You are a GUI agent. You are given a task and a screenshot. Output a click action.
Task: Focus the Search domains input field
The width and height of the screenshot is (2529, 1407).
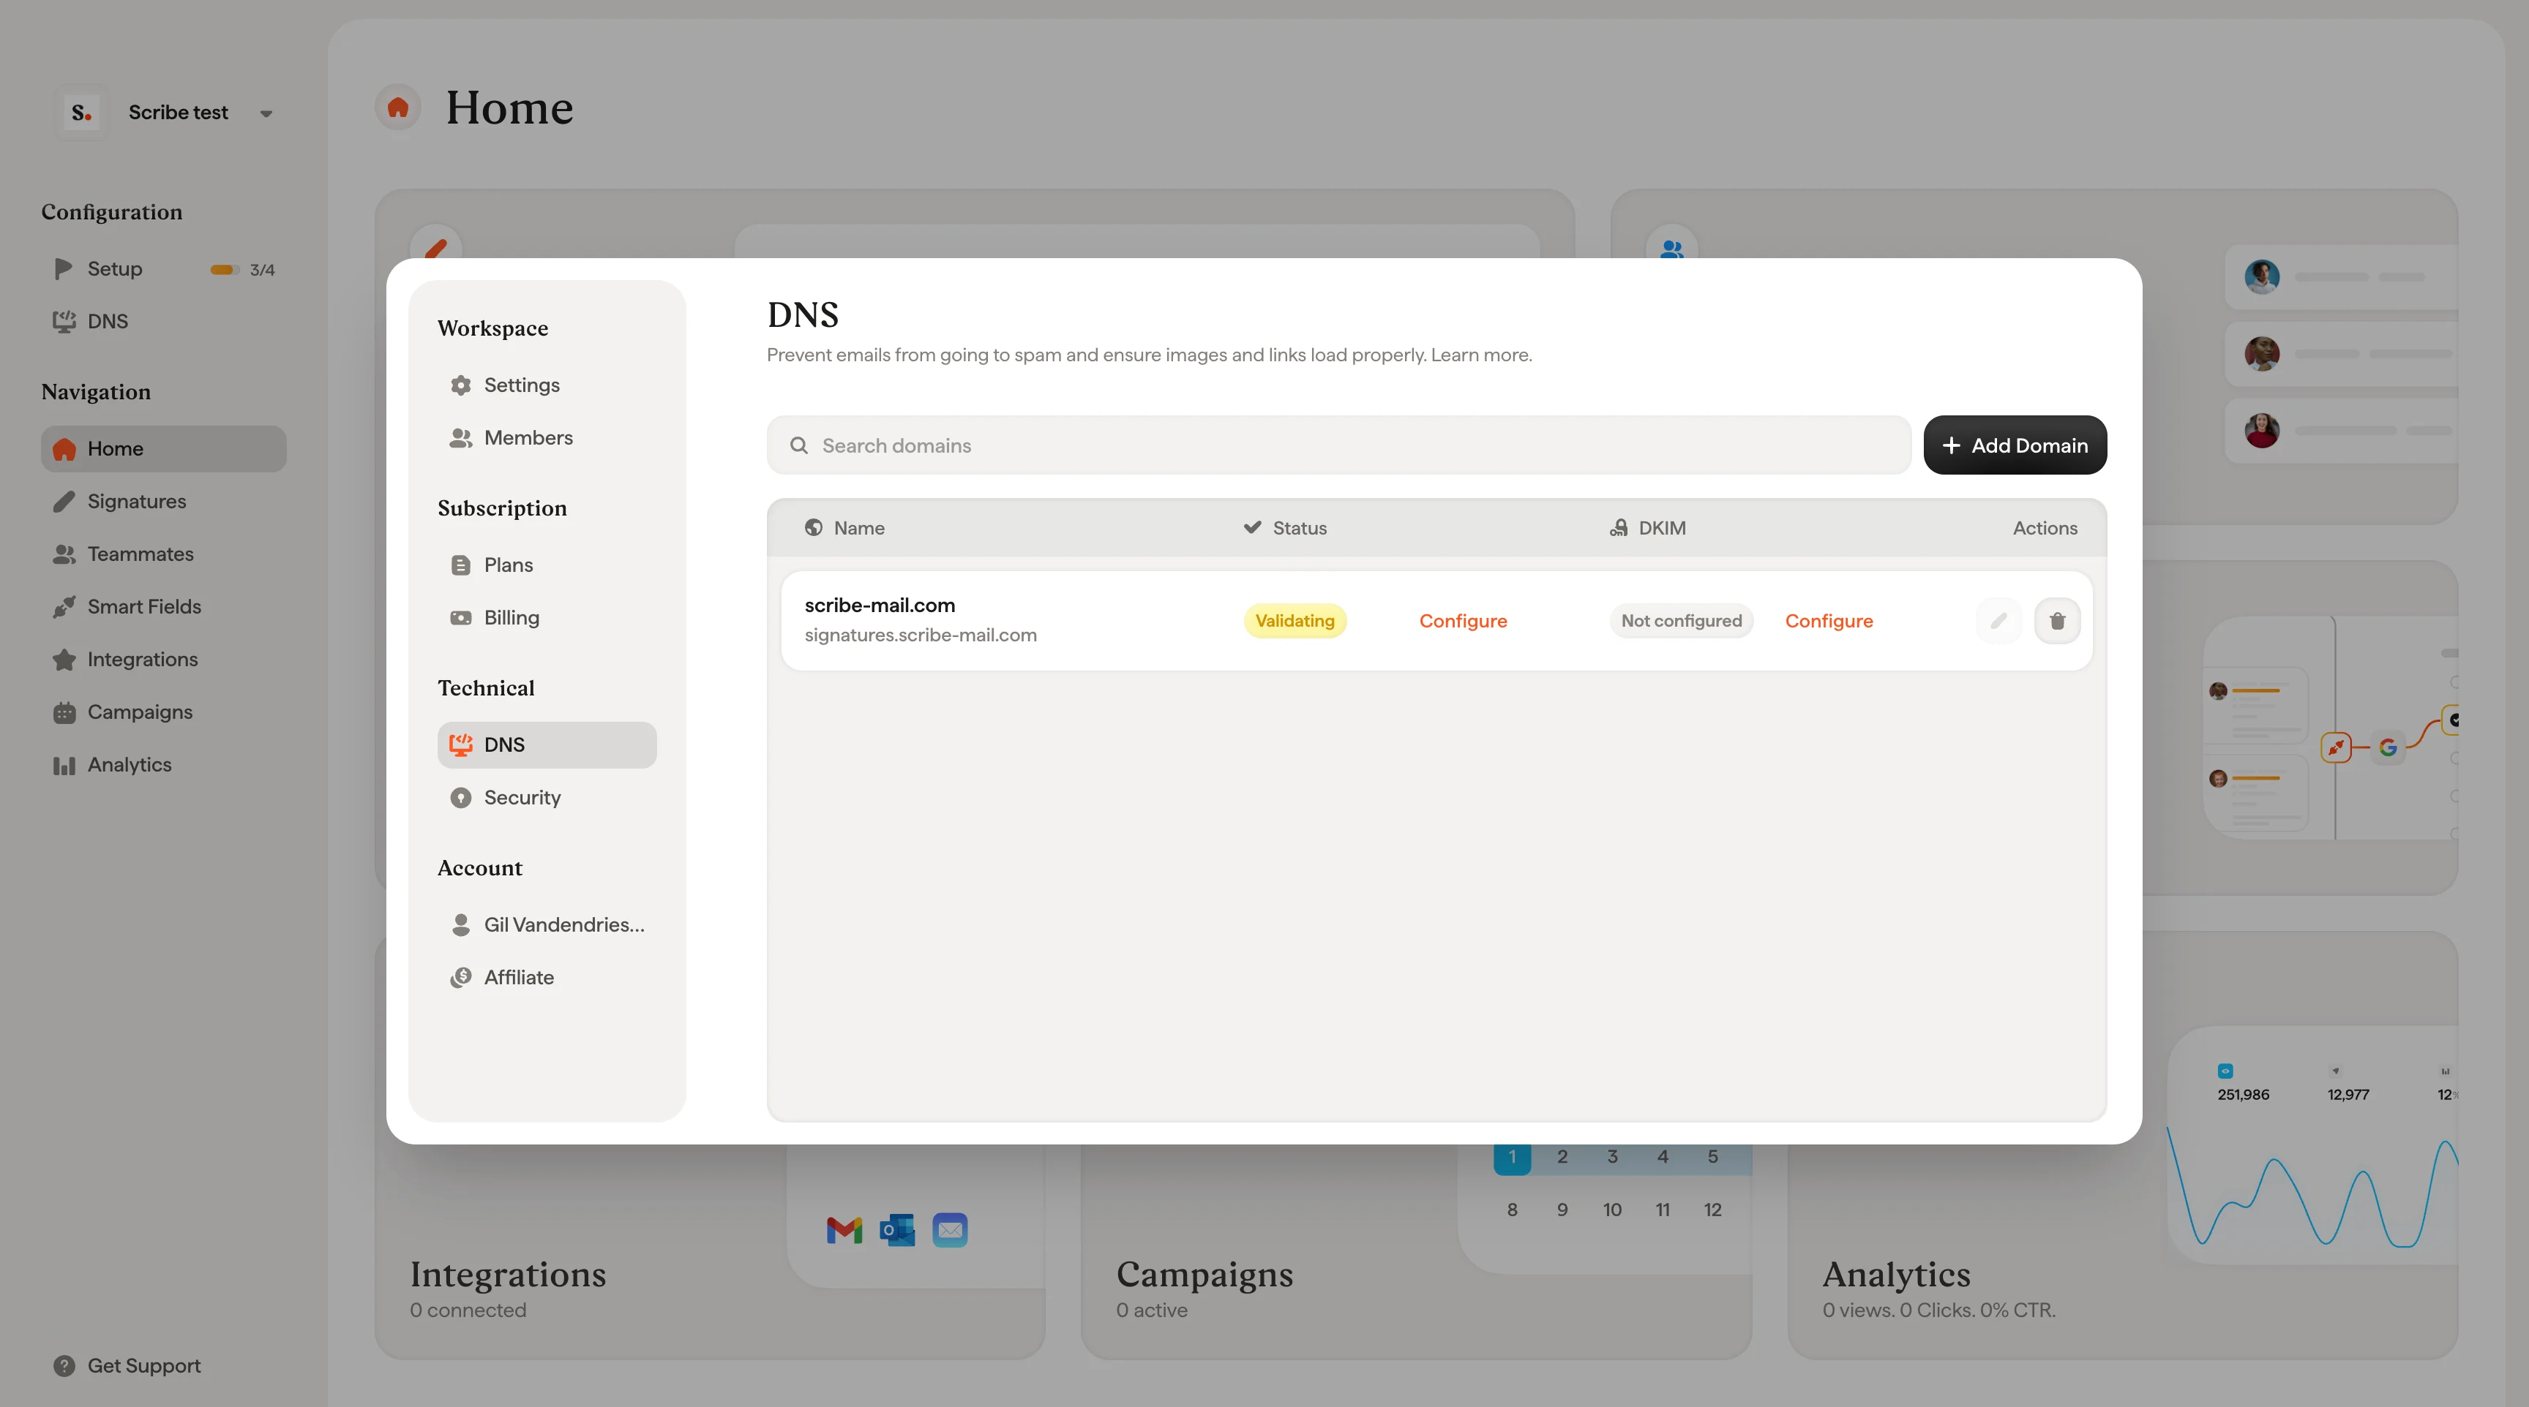point(1338,445)
